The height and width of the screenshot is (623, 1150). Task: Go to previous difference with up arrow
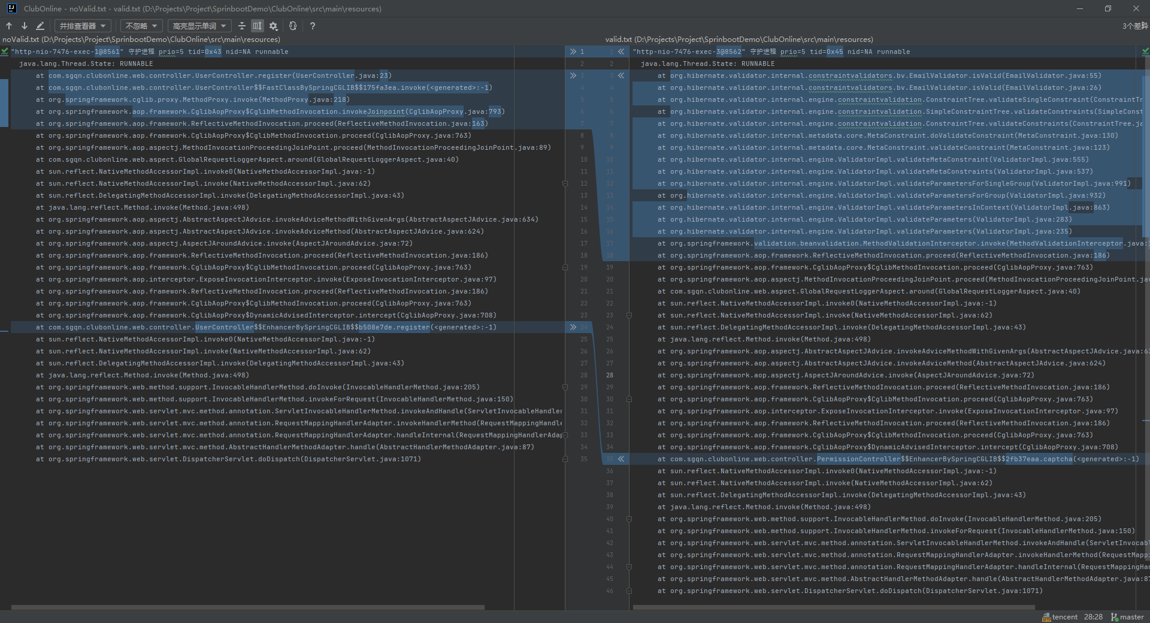[9, 26]
